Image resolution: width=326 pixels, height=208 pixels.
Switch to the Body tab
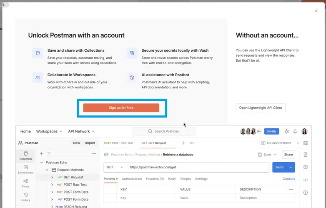point(172,179)
